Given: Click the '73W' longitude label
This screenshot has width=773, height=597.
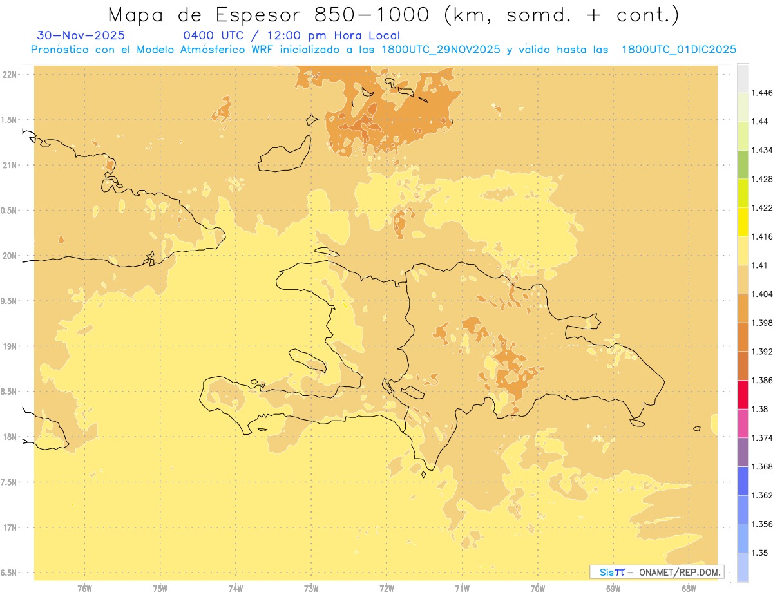Looking at the screenshot, I should (311, 588).
